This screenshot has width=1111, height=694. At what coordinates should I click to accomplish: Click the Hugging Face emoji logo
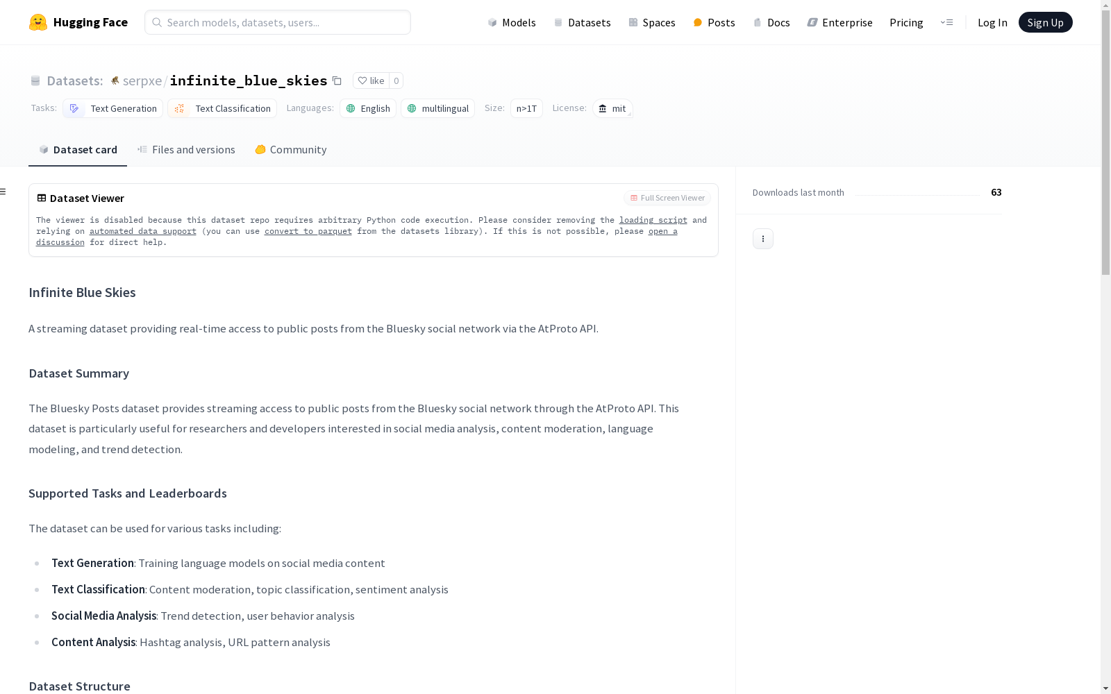click(38, 22)
